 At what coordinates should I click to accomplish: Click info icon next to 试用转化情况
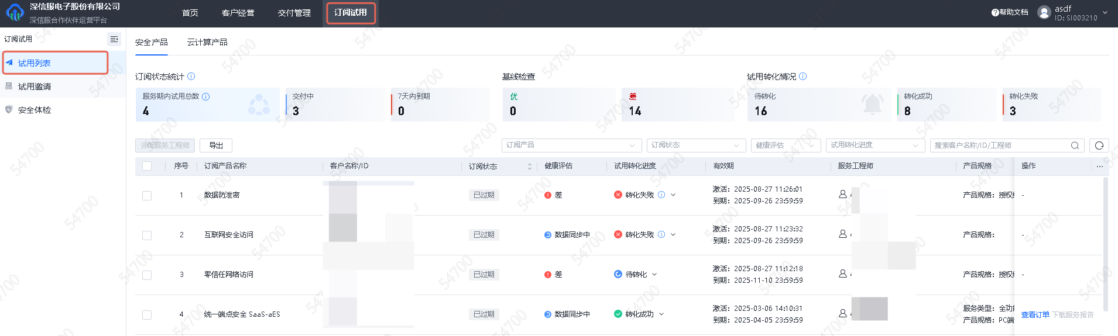pyautogui.click(x=803, y=77)
